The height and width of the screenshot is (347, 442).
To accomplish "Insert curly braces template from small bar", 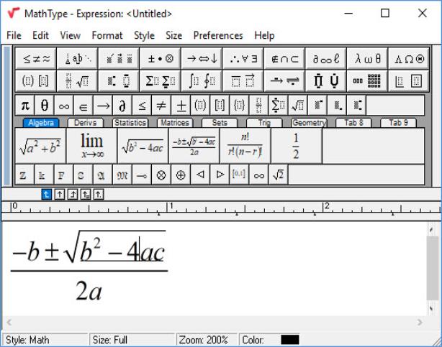I will 239,106.
